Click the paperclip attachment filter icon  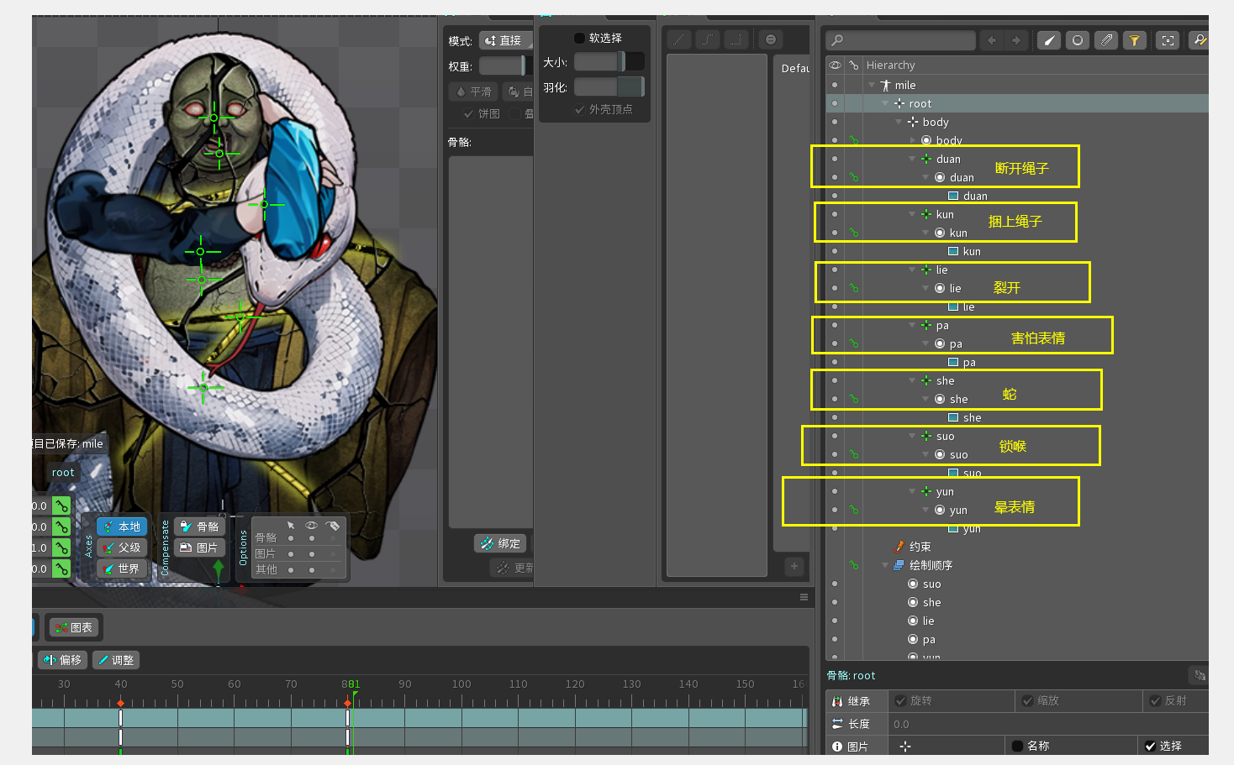(1106, 40)
